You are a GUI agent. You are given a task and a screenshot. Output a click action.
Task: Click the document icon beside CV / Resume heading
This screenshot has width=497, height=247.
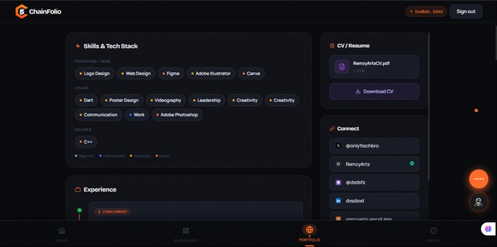[332, 46]
